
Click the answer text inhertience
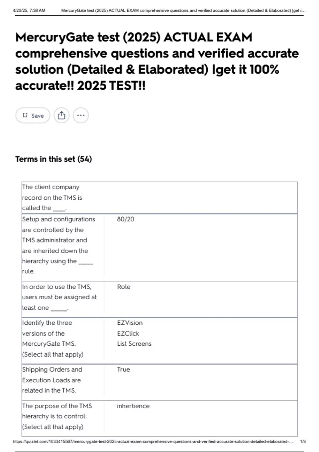click(133, 406)
